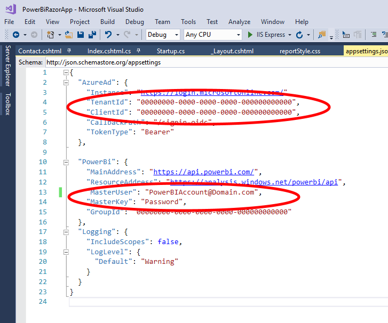Click the Open File folder icon

69,35
